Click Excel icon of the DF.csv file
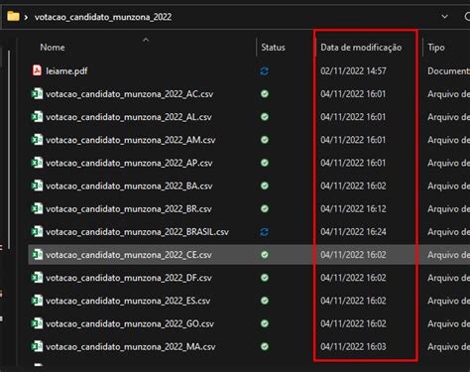 click(37, 278)
